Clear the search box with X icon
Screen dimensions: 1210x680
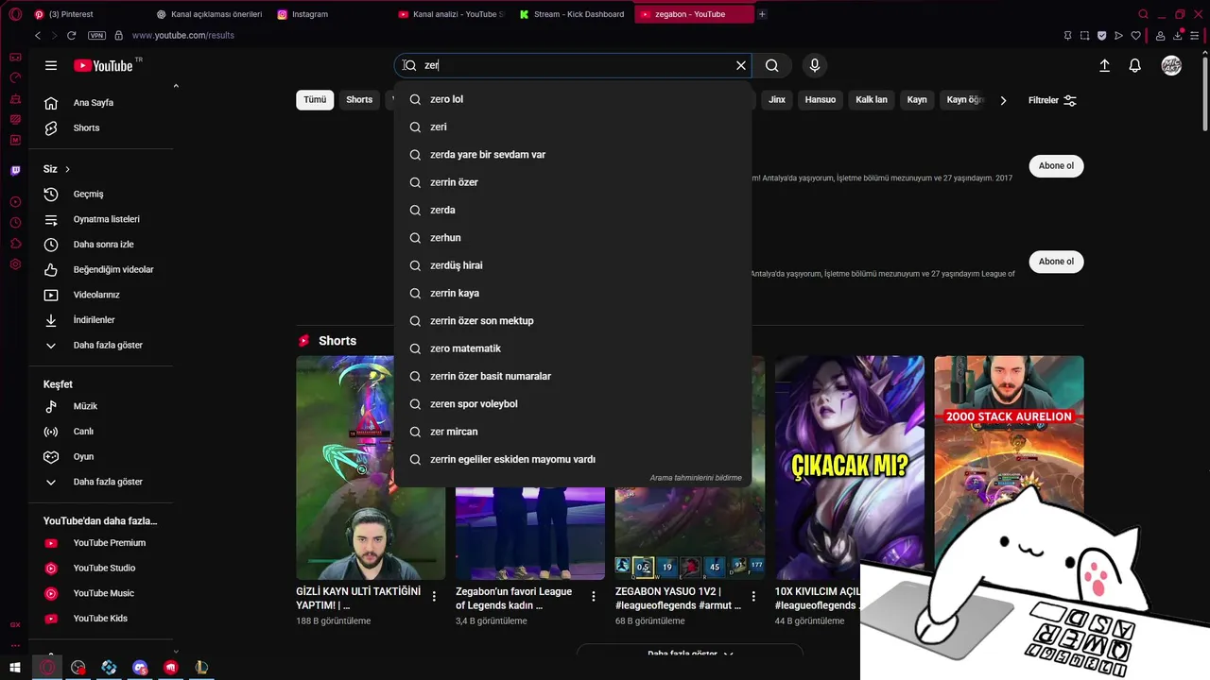point(741,65)
